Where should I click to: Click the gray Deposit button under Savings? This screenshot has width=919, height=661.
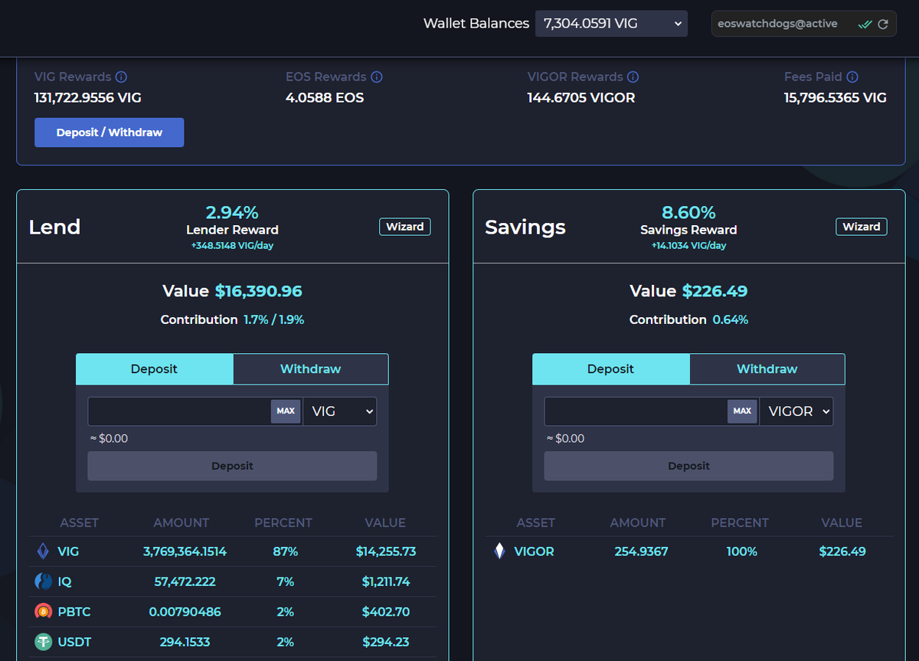(x=688, y=466)
